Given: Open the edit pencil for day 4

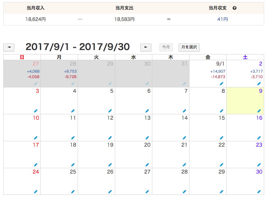Looking at the screenshot, I should click(x=73, y=111).
